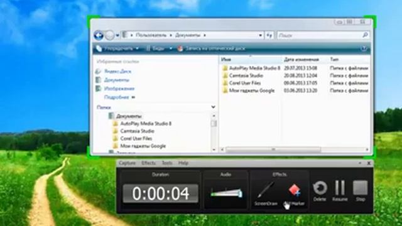Delete the current recording
The height and width of the screenshot is (226, 402).
(x=320, y=191)
